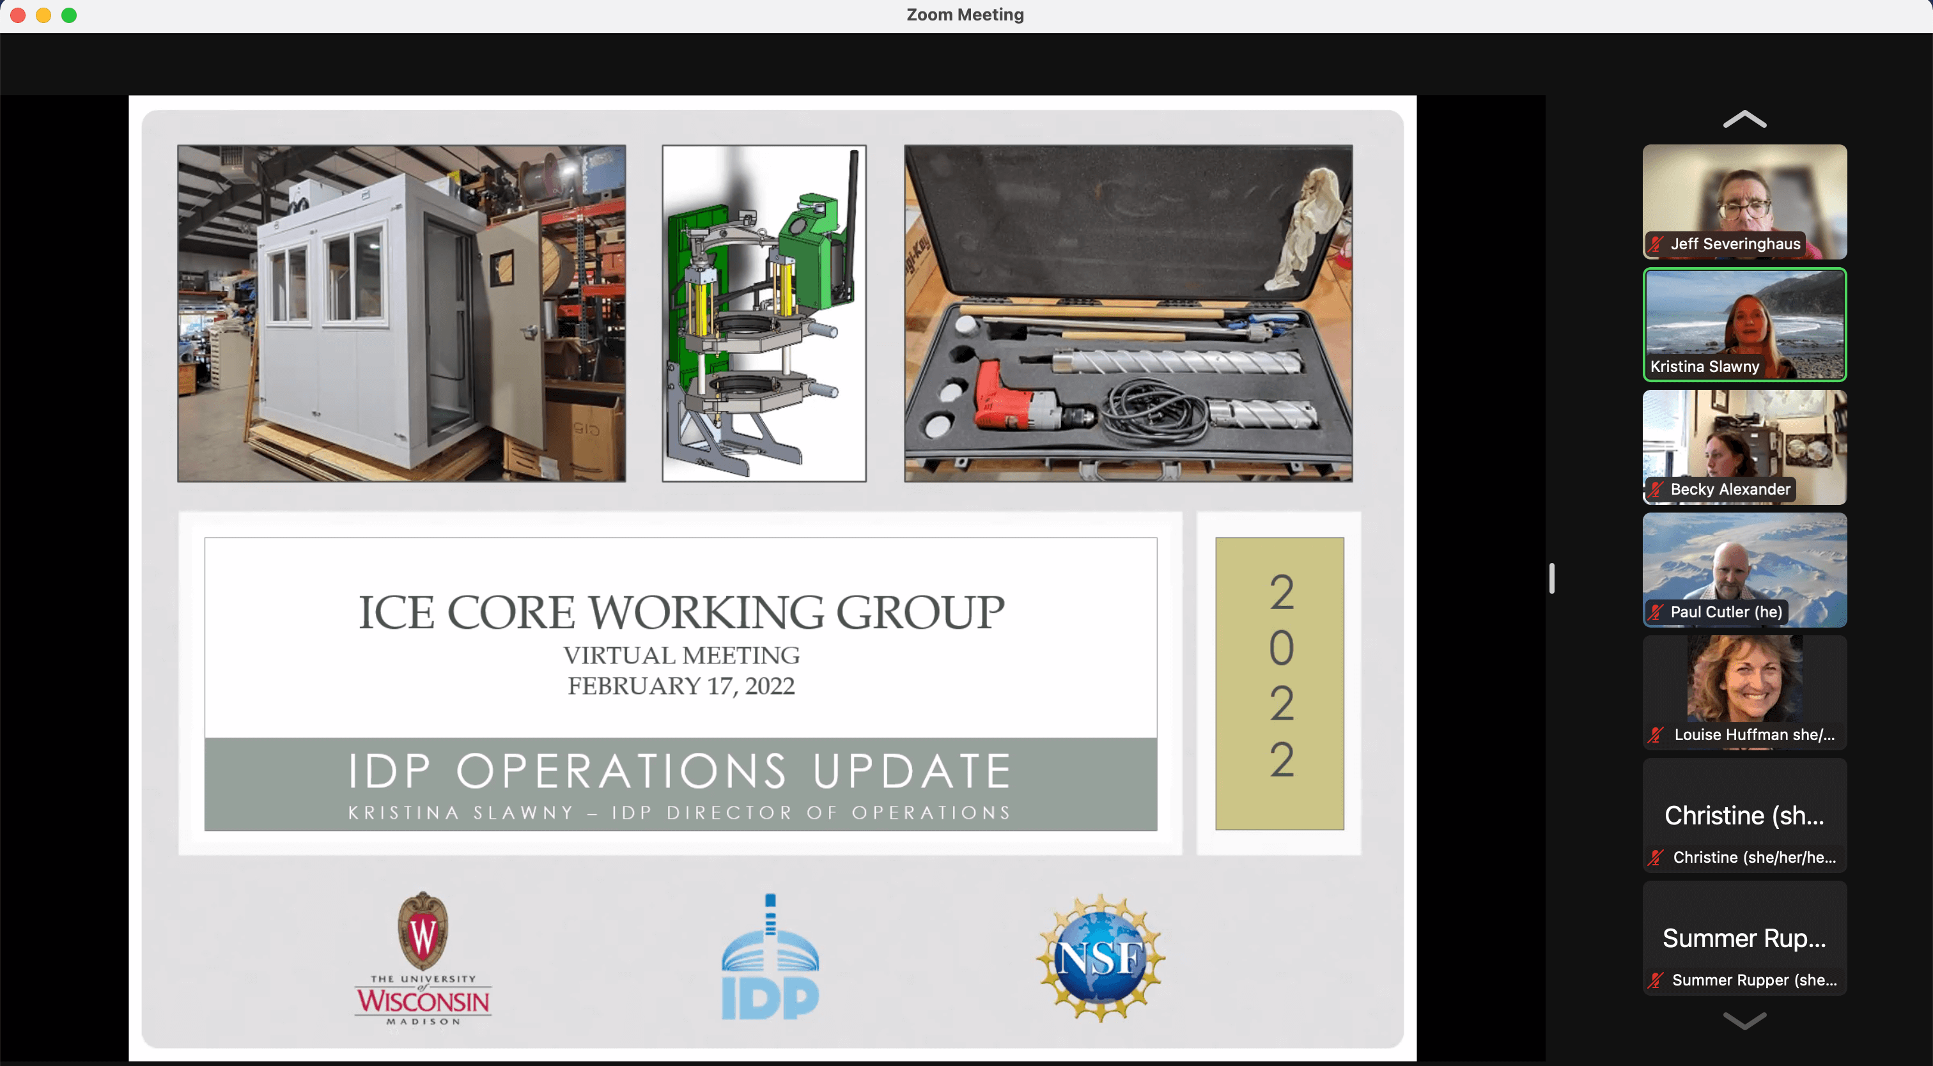1933x1066 pixels.
Task: Click Becky Alexander muted microphone icon
Action: (x=1656, y=489)
